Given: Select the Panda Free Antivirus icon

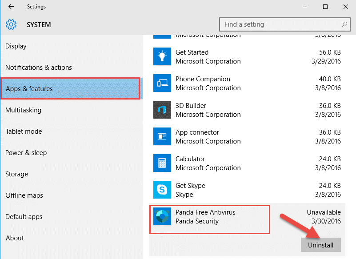Looking at the screenshot, I should [x=162, y=216].
